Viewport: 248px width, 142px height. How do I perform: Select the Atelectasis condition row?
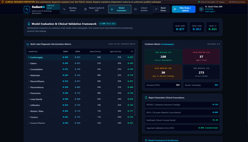(x=80, y=75)
